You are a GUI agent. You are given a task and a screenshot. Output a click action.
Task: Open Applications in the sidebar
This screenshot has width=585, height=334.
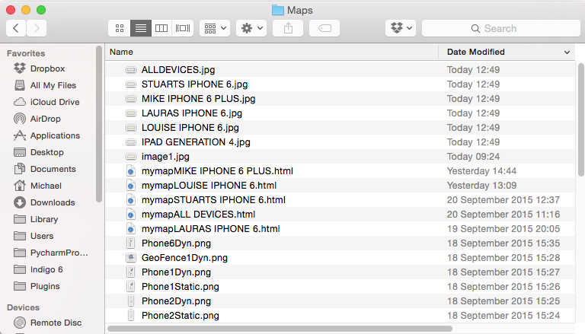click(55, 135)
